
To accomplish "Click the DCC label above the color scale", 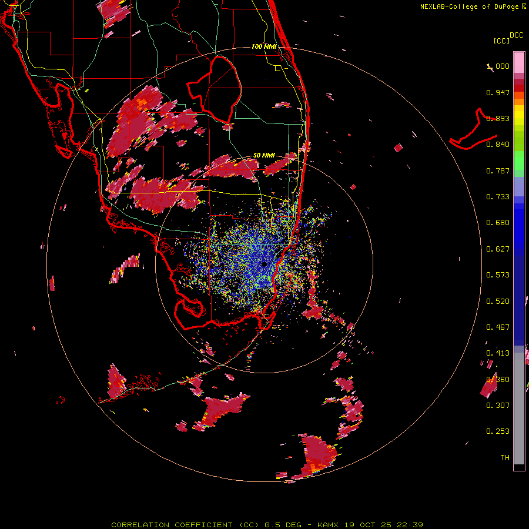I will [x=516, y=35].
